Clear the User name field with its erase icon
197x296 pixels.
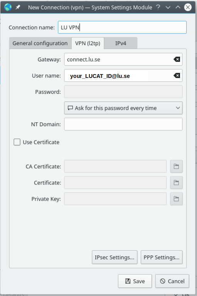coord(177,76)
